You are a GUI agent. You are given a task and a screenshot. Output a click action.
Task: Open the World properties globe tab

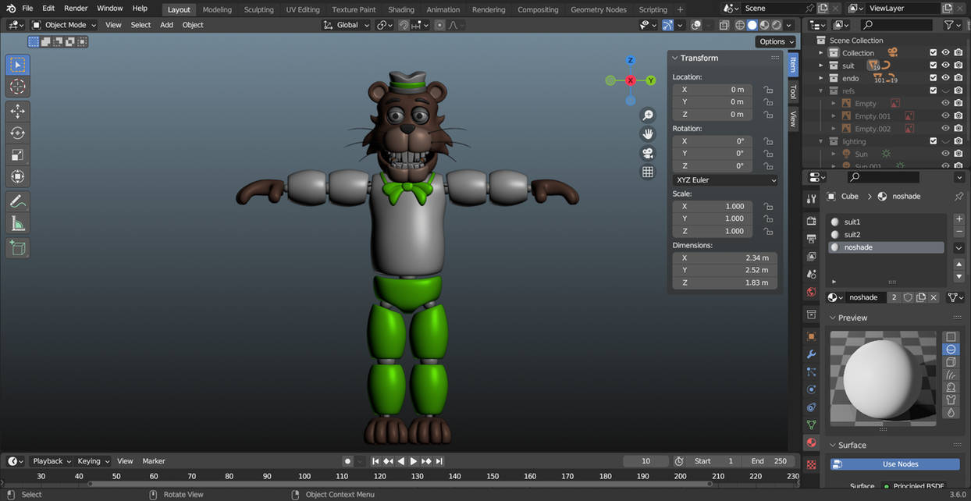point(812,292)
